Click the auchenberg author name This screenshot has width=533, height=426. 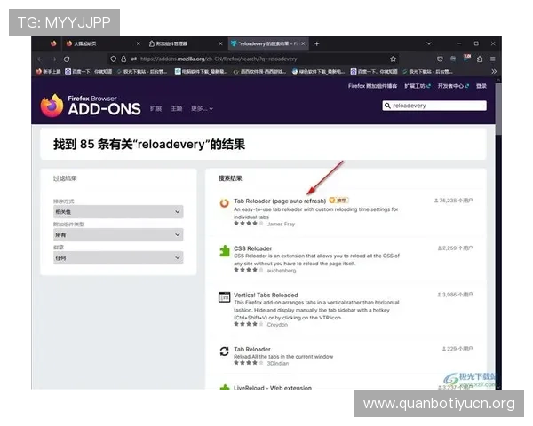coord(282,271)
